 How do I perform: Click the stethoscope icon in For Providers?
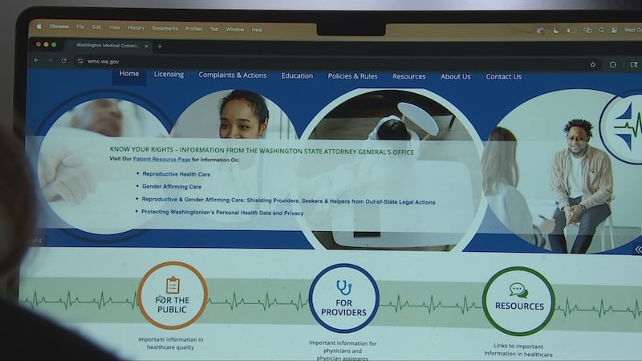(344, 288)
